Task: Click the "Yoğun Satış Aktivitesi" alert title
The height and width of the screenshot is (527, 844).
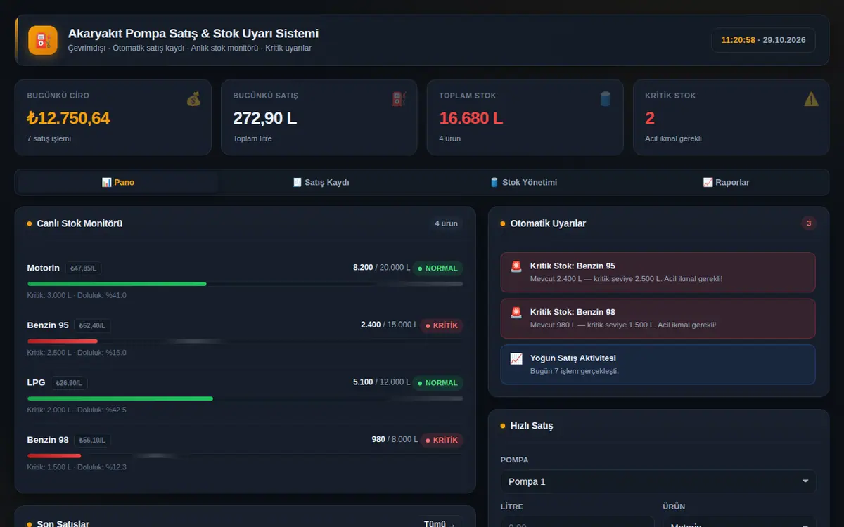Action: click(x=573, y=358)
